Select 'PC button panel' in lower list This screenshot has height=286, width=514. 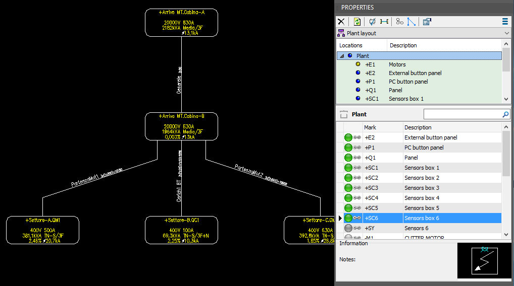452,148
